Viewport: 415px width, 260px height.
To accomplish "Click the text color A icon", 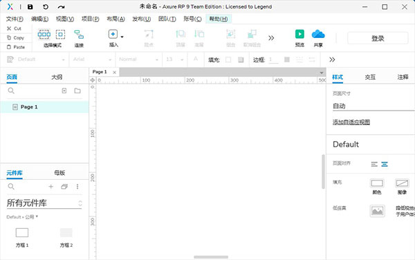I will click(x=196, y=59).
